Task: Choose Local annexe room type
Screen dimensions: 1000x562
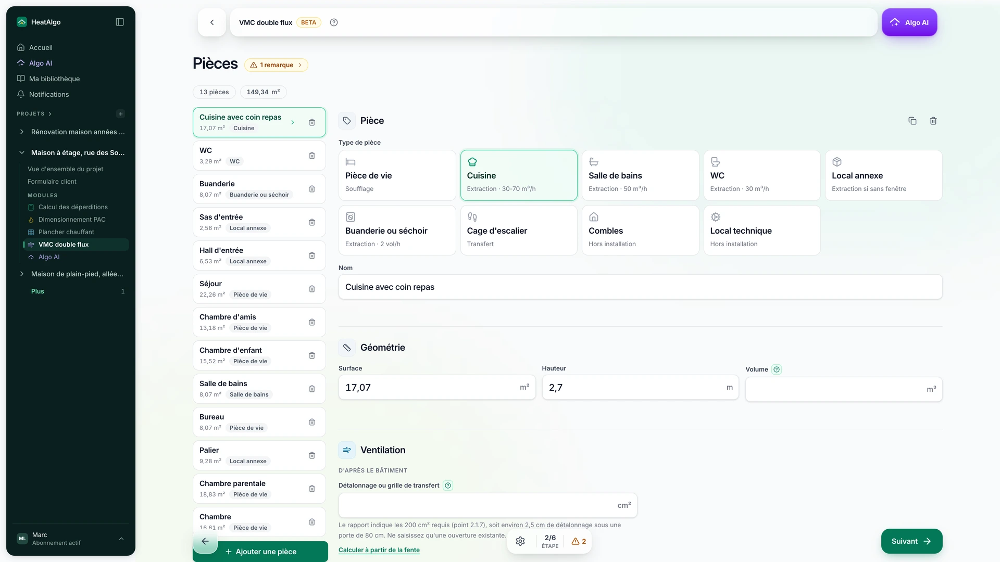Action: pyautogui.click(x=884, y=175)
